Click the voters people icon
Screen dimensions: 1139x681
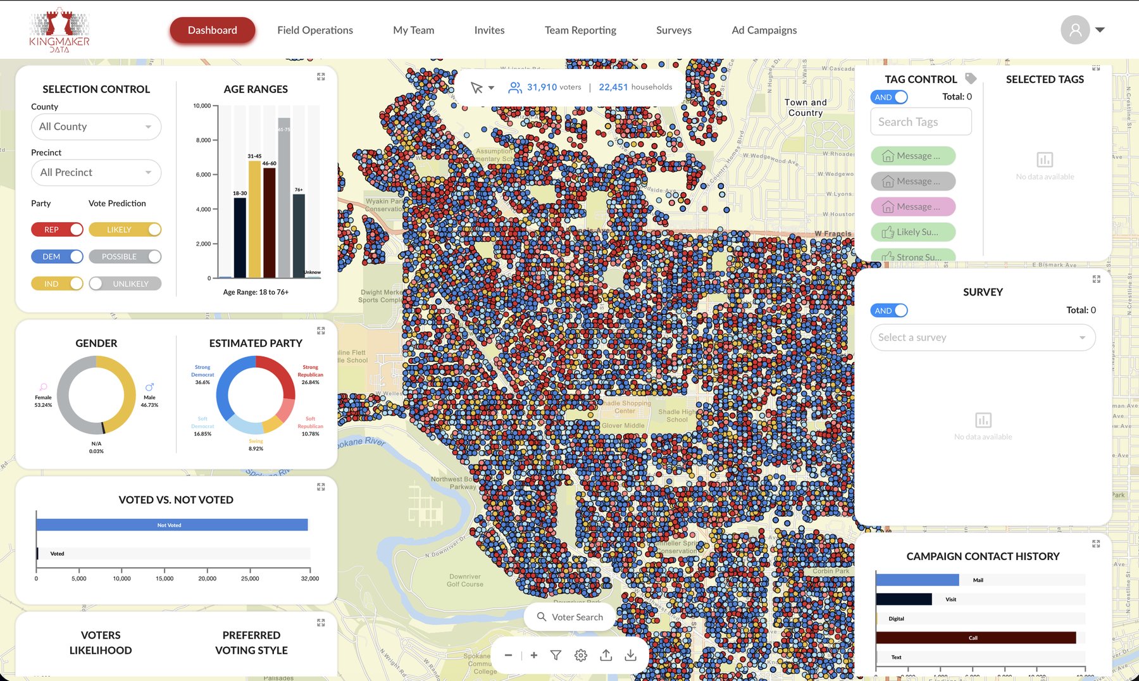(515, 87)
